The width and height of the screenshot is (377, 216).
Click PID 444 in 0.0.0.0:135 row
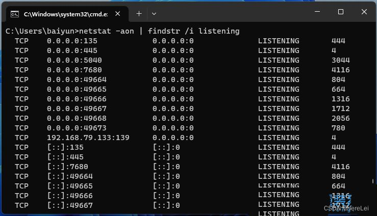(338, 41)
